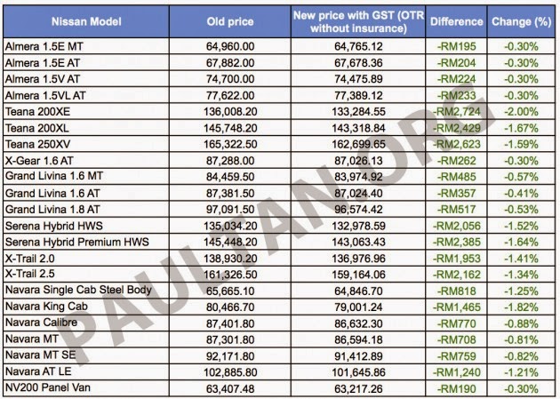Viewport: 560px width, 399px height.
Task: Click old price value 136,008.20
Action: 230,112
